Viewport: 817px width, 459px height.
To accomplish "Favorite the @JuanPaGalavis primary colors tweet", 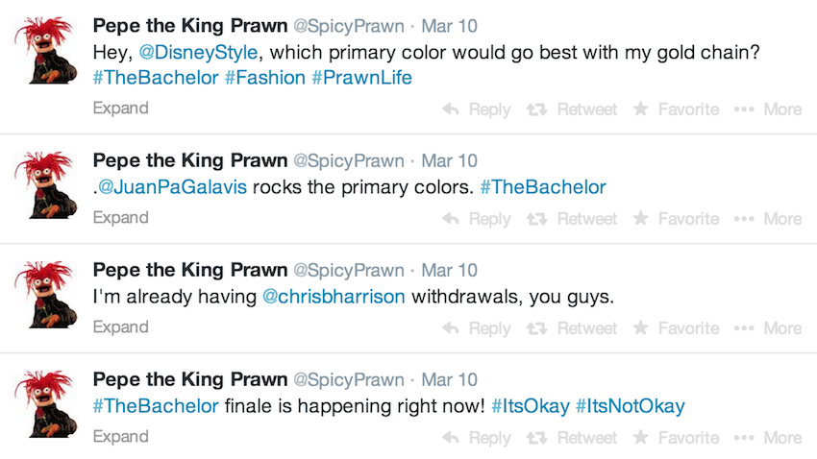I will click(676, 219).
